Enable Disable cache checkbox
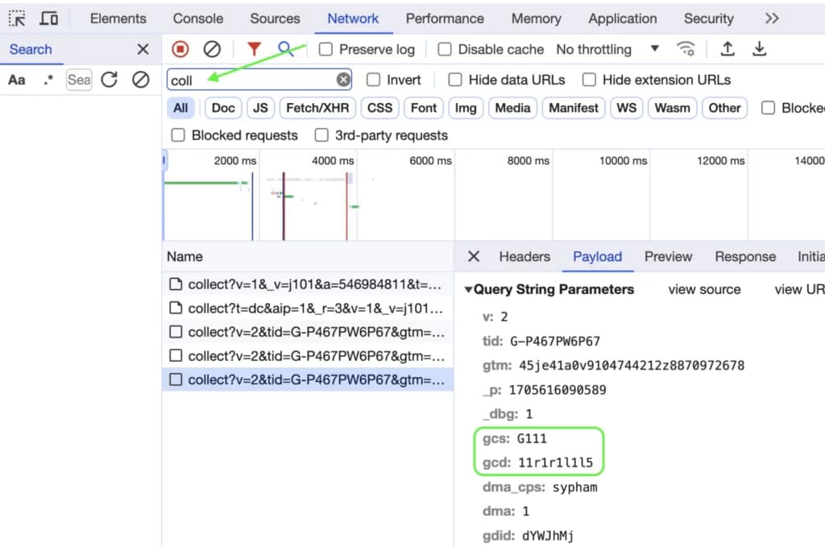This screenshot has height=547, width=825. coord(445,49)
